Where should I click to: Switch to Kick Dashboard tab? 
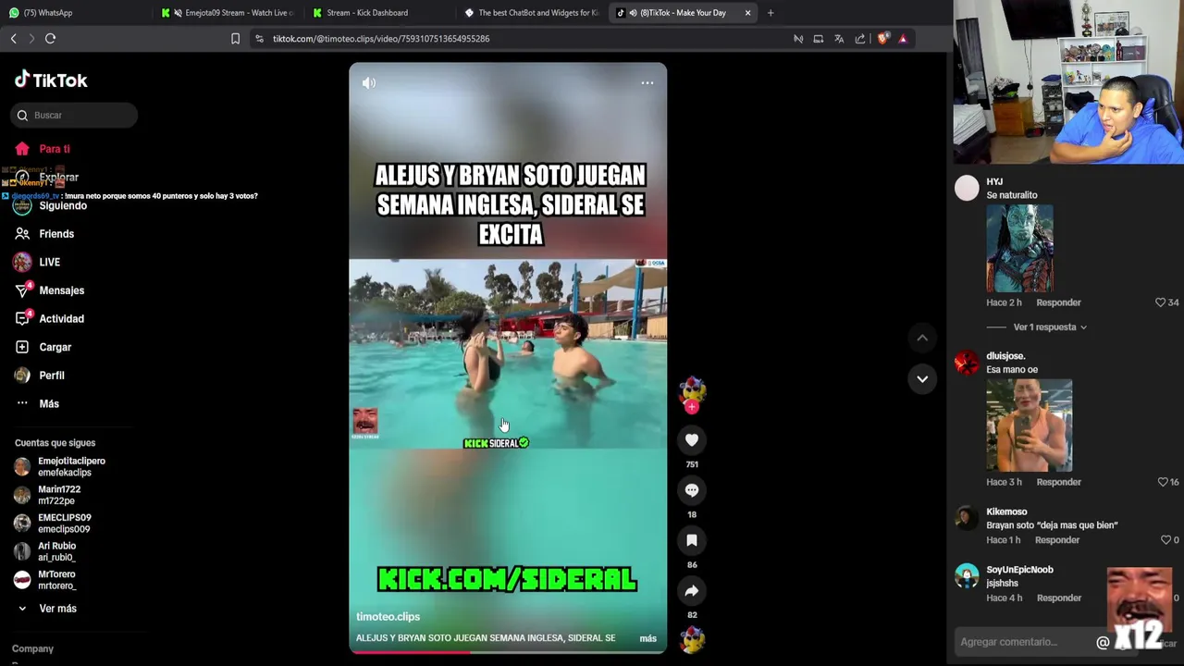click(376, 13)
